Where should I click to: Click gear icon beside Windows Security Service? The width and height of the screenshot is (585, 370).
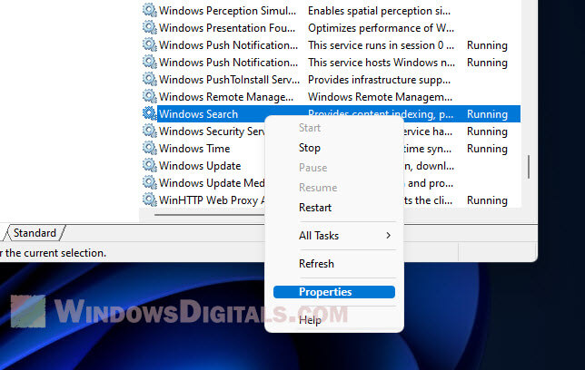(x=150, y=131)
